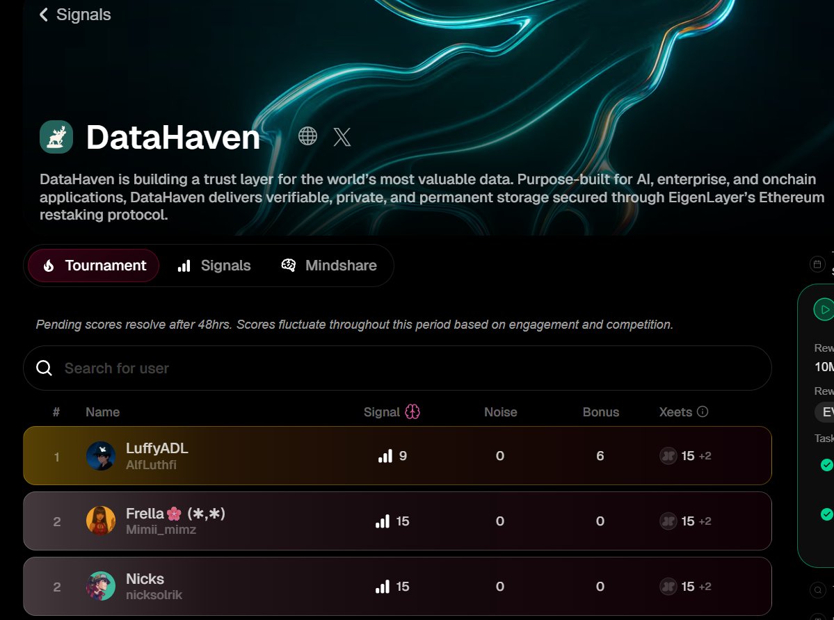Image resolution: width=834 pixels, height=620 pixels.
Task: Click the second green task checkmark
Action: click(826, 514)
